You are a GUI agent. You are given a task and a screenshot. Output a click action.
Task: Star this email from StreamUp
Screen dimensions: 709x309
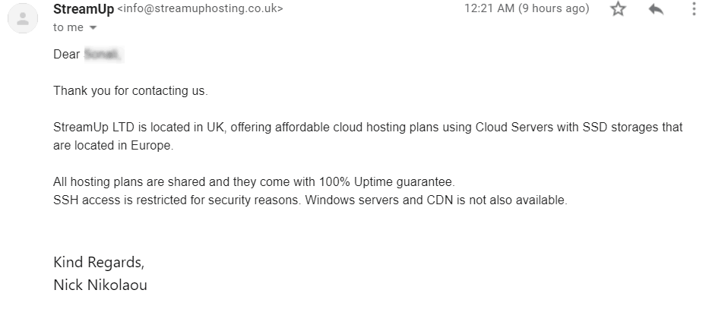[618, 9]
